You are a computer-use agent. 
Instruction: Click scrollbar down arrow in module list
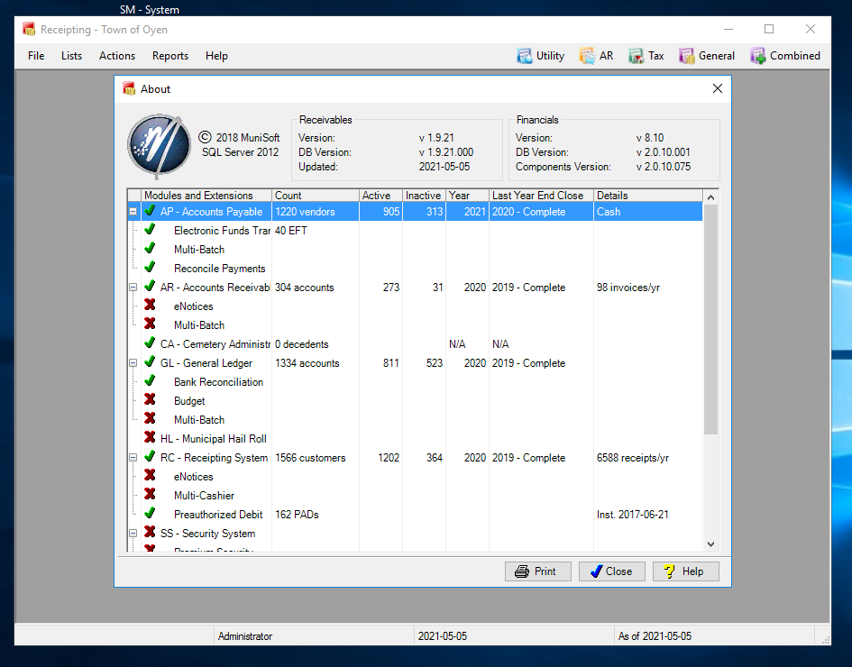point(710,544)
